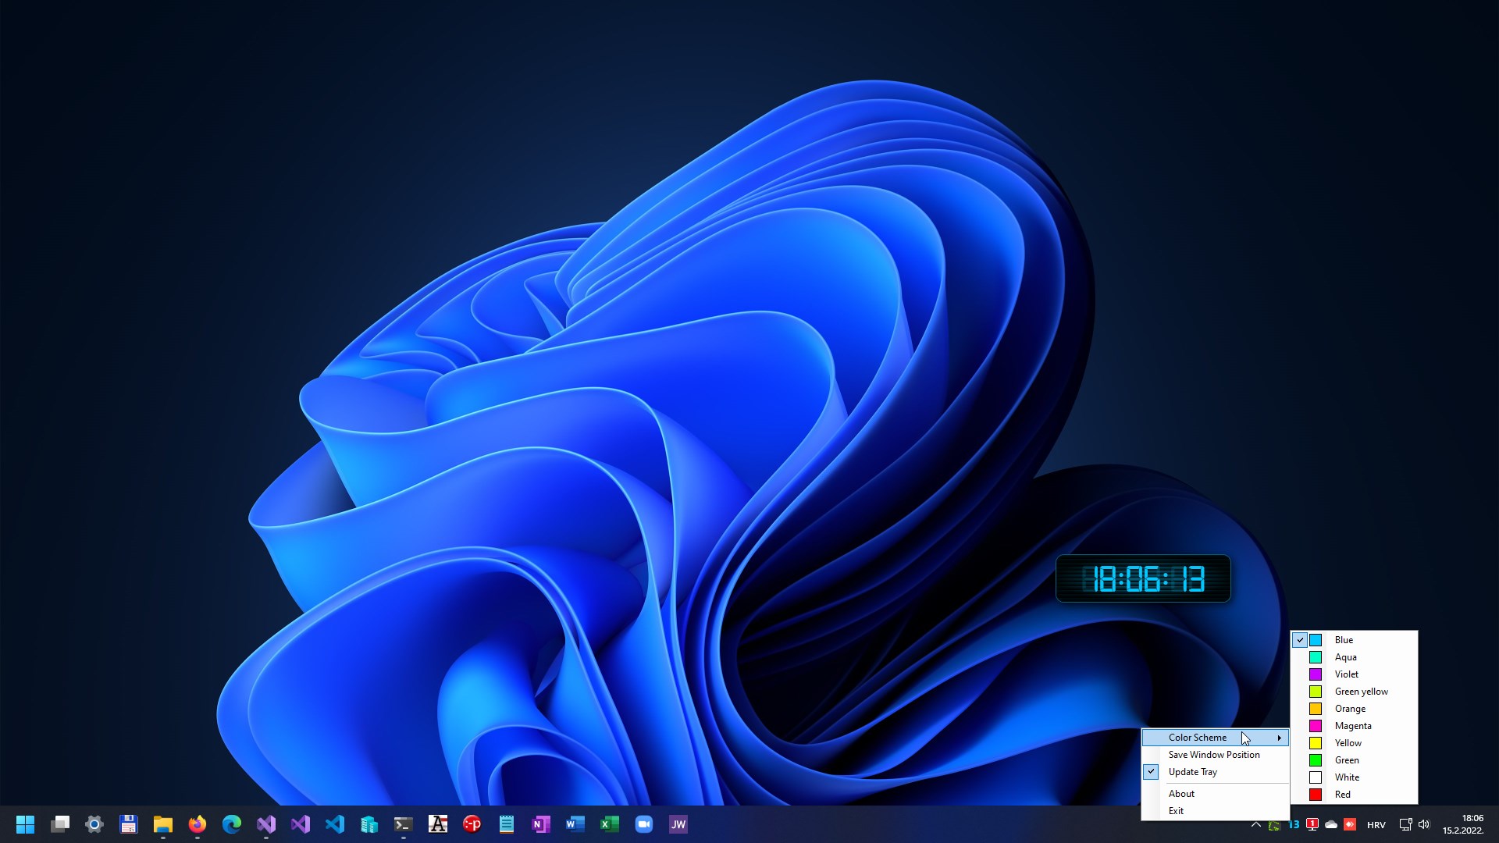Show hidden tray icons chevron

[x=1256, y=825]
